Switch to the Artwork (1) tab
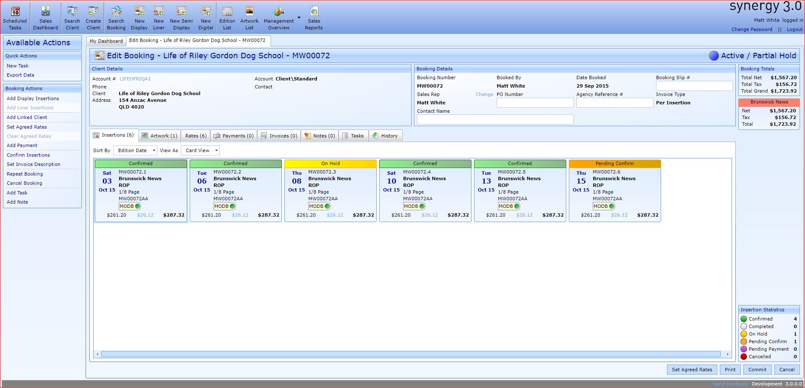Image resolution: width=805 pixels, height=388 pixels. 159,136
